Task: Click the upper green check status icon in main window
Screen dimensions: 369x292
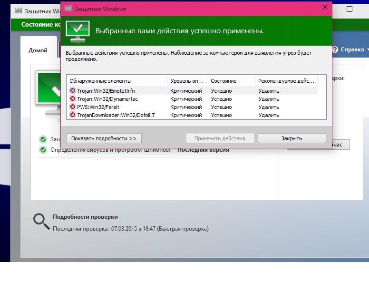Action: click(x=43, y=139)
